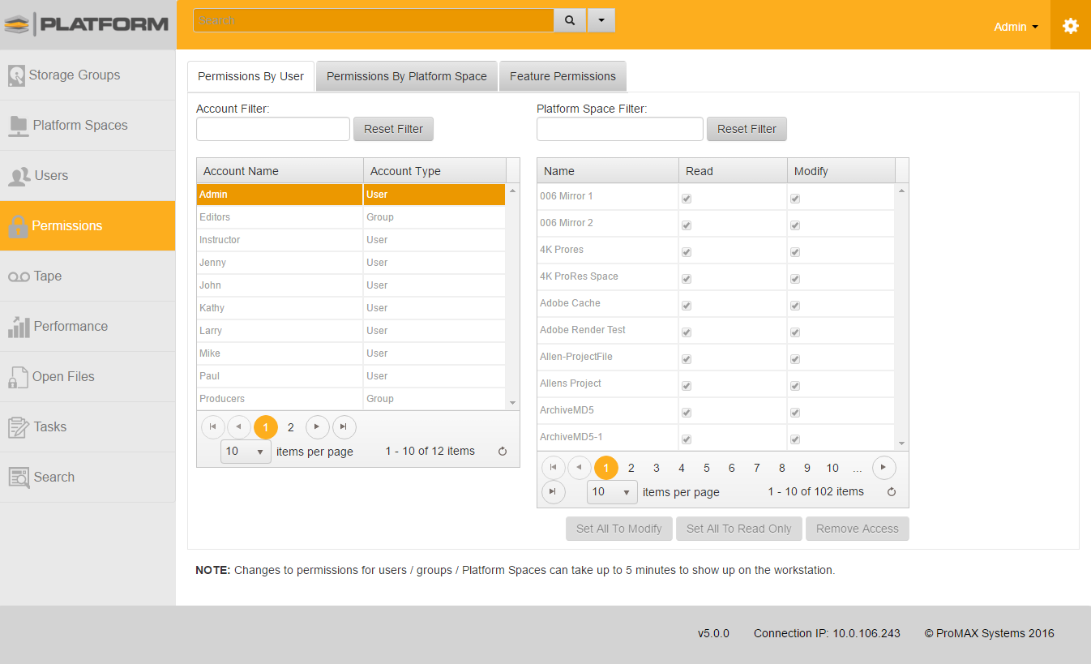Select the Kathy account row
1091x664 pixels.
point(351,308)
